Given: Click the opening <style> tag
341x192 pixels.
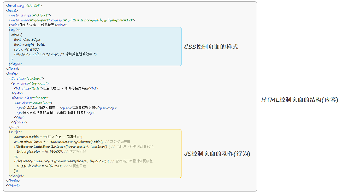Looking at the screenshot, I should pyautogui.click(x=15, y=30).
